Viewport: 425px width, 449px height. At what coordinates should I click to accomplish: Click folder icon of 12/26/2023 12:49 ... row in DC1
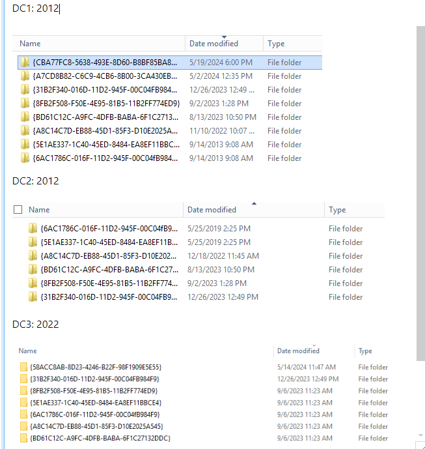coord(25,90)
